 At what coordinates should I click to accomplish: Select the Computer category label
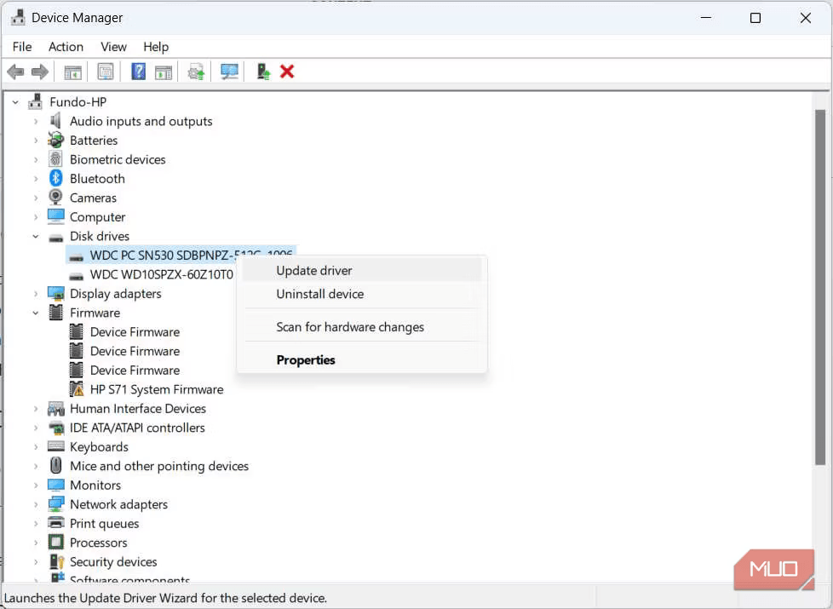97,217
